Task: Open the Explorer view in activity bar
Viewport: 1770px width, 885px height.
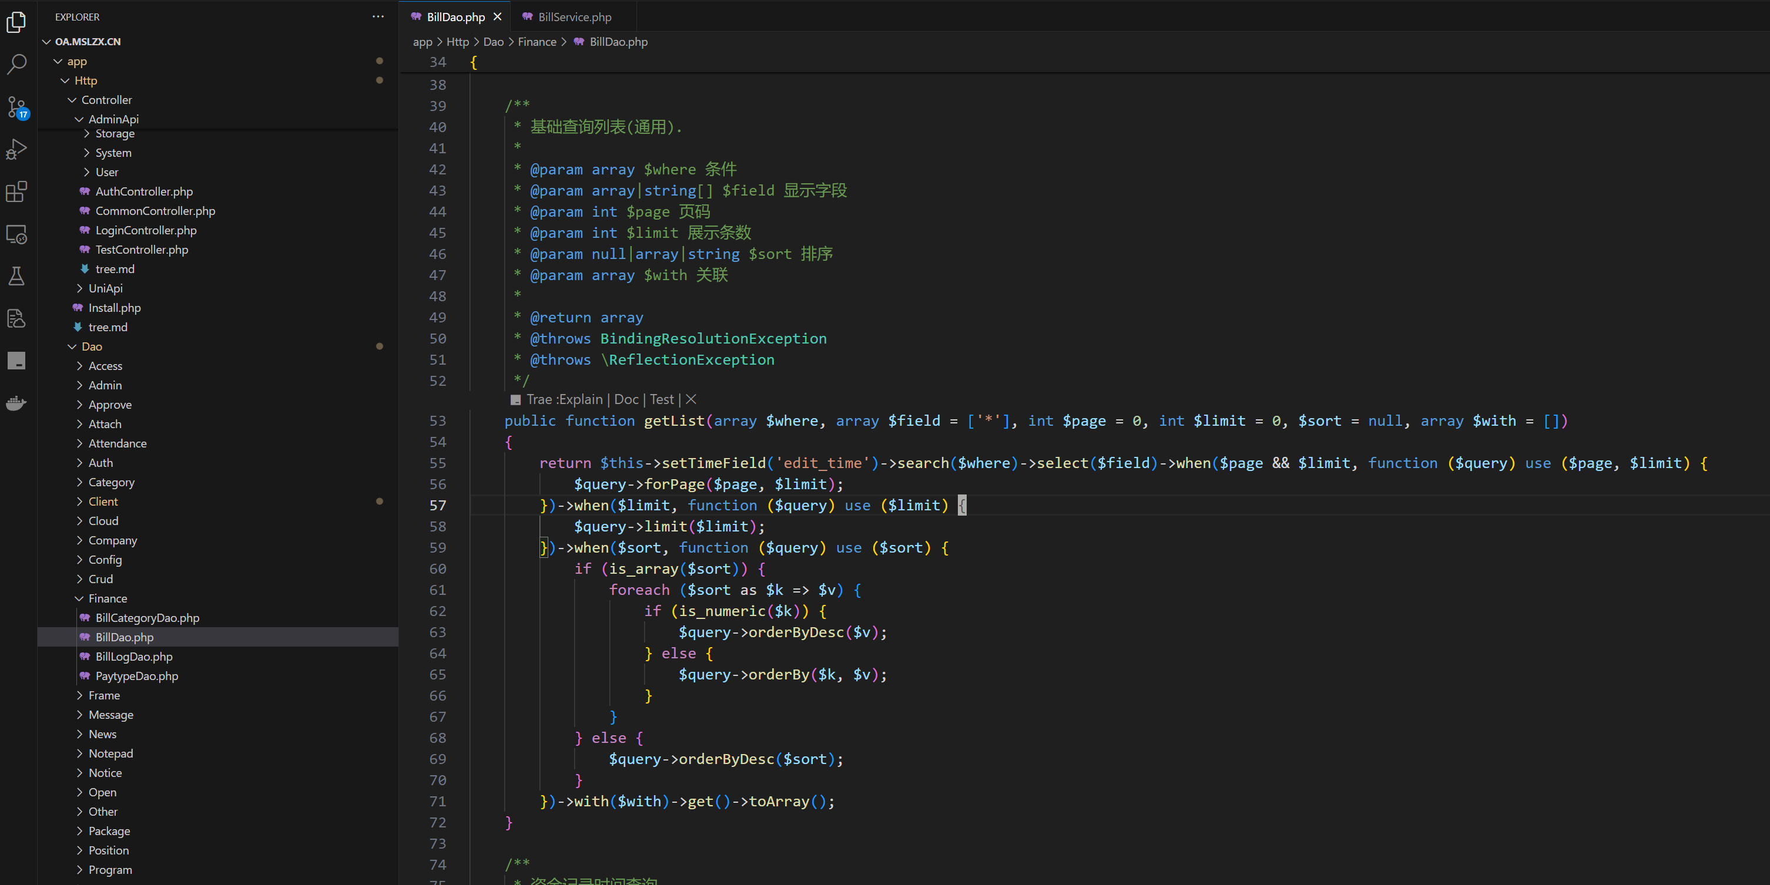Action: click(16, 23)
